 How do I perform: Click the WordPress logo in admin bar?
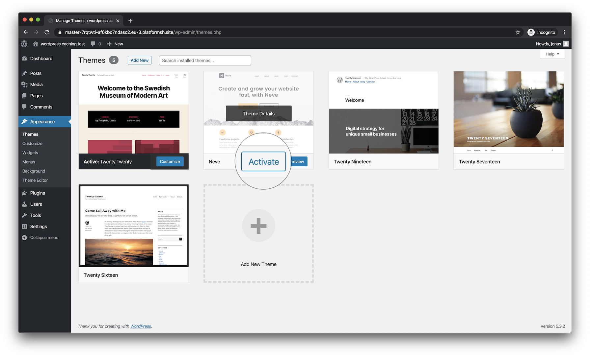pos(24,44)
